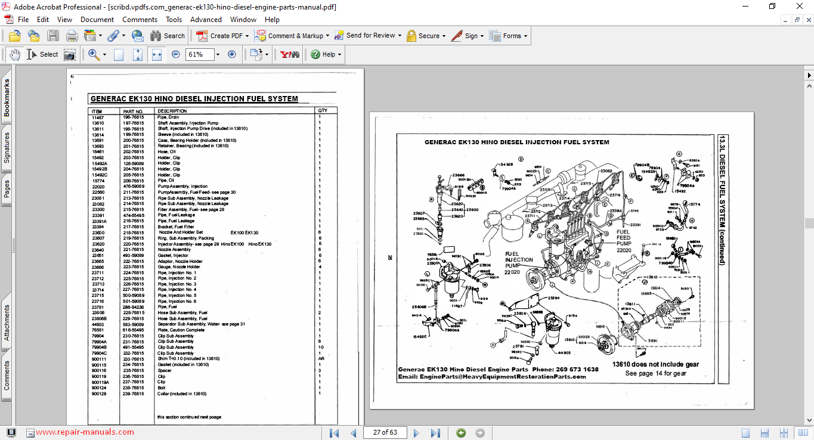This screenshot has height=440, width=814.
Task: Click the Email globe icon
Action: (137, 36)
